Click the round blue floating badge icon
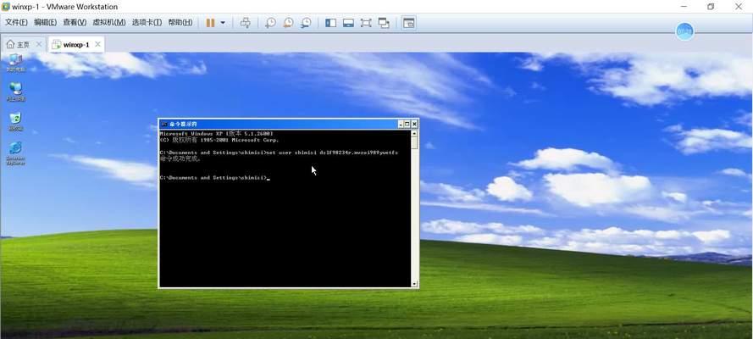753x339 pixels. click(684, 31)
